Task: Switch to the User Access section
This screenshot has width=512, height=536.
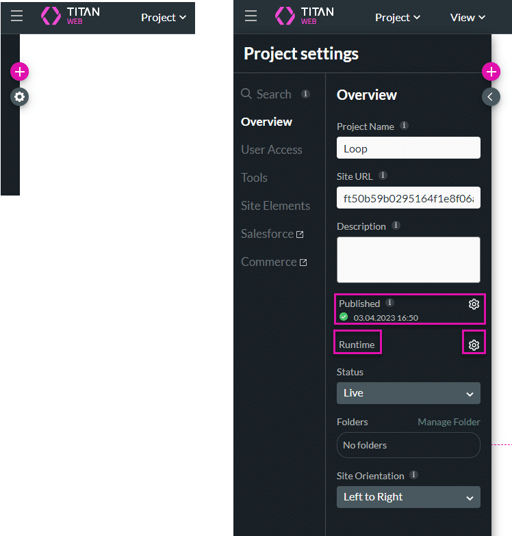Action: pyautogui.click(x=271, y=150)
